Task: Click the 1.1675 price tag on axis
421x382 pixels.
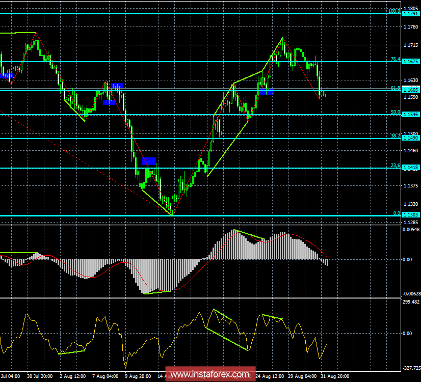Action: pyautogui.click(x=410, y=62)
